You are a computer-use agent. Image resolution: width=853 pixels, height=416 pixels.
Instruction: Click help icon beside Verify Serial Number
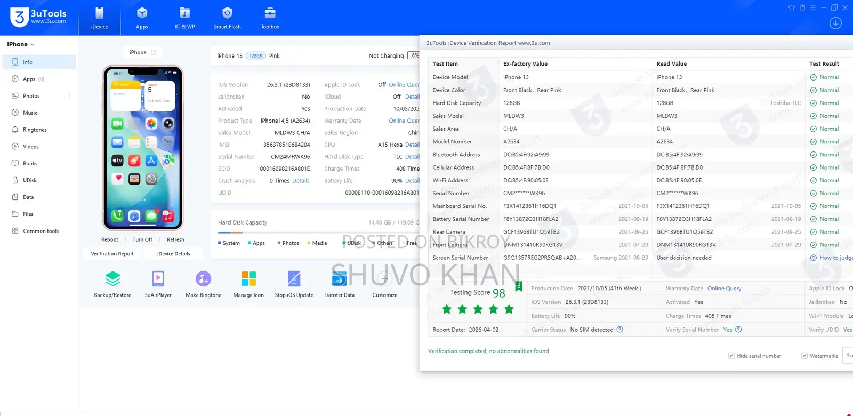click(738, 330)
